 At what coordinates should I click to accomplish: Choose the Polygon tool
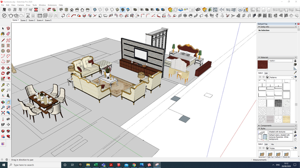click(8, 51)
